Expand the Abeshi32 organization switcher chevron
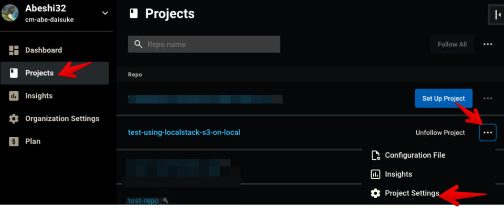Image resolution: width=504 pixels, height=208 pixels. click(105, 13)
